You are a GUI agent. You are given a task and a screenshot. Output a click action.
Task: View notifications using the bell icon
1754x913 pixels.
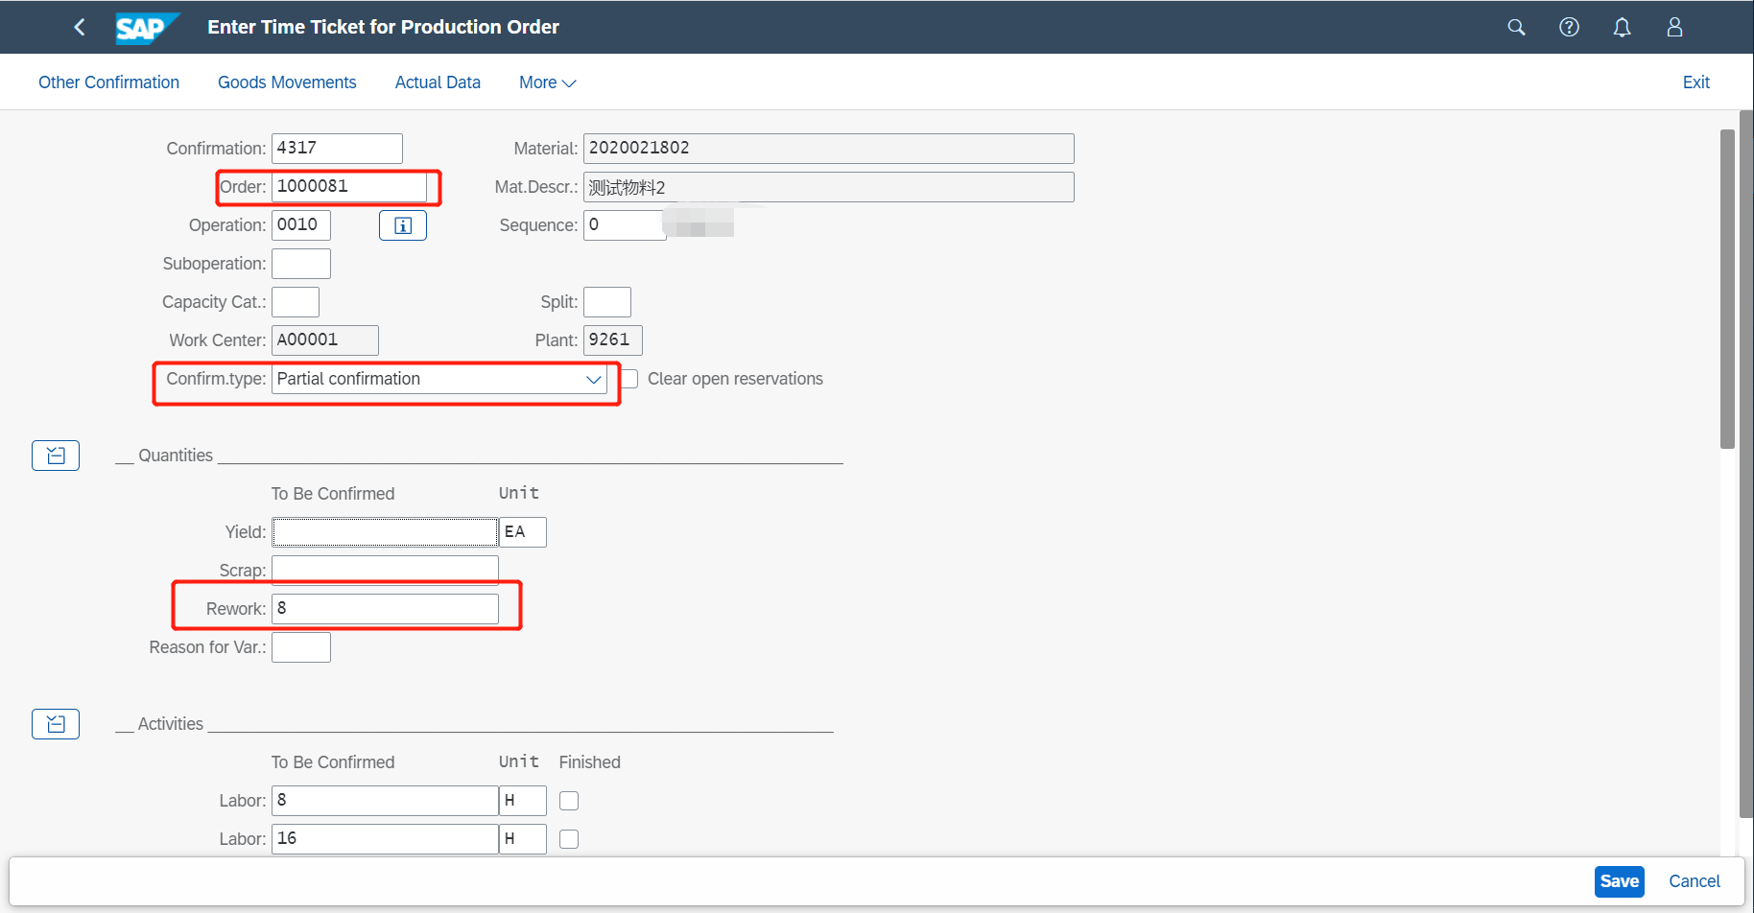pos(1622,27)
